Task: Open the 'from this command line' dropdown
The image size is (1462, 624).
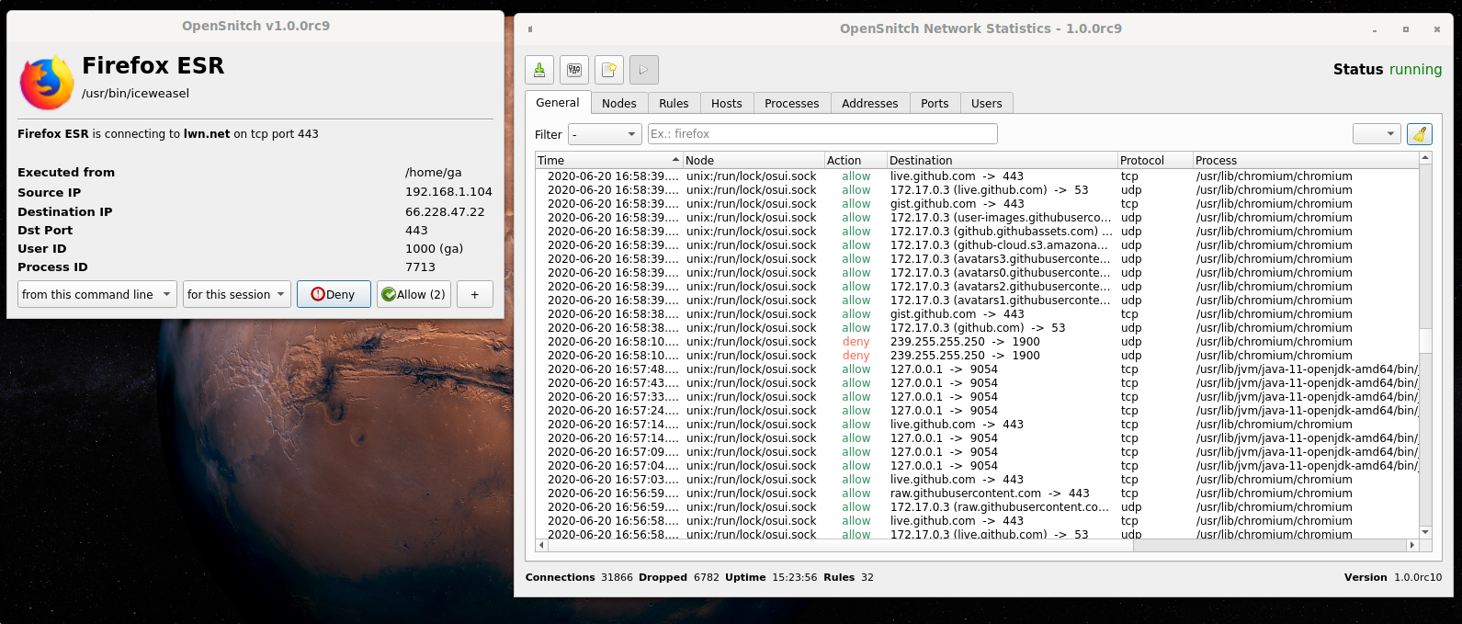Action: click(x=96, y=294)
